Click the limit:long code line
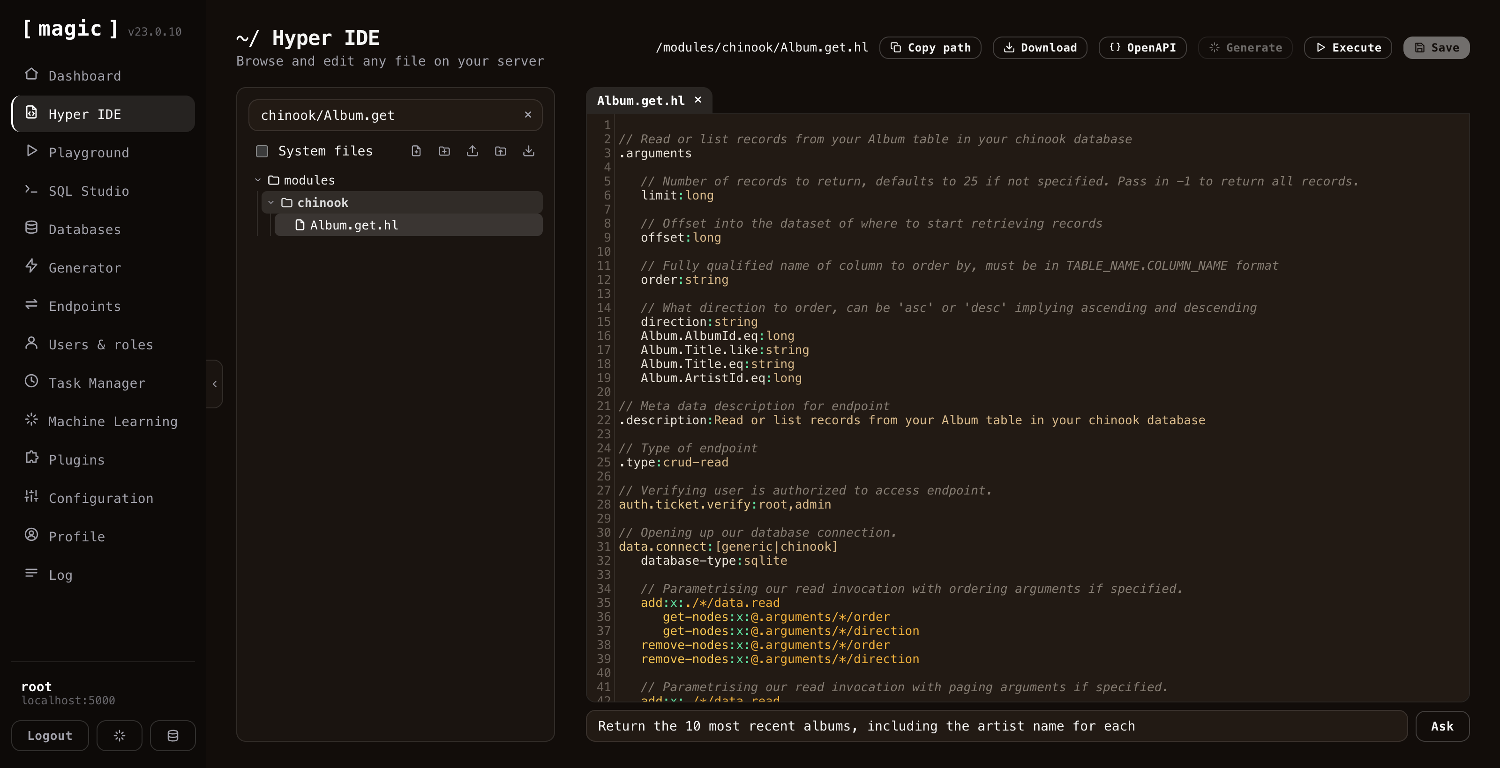This screenshot has height=768, width=1500. 677,195
